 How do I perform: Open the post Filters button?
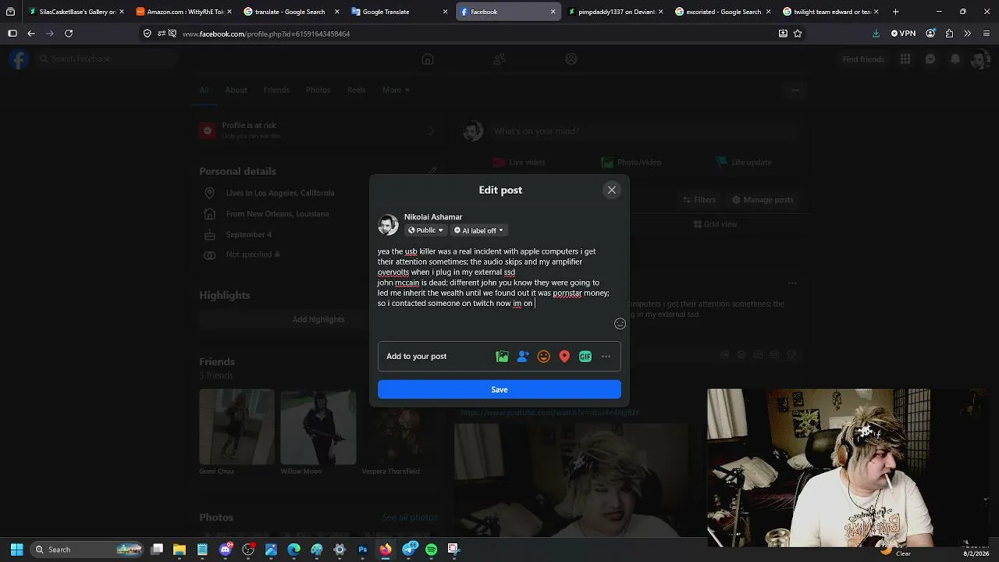(699, 200)
